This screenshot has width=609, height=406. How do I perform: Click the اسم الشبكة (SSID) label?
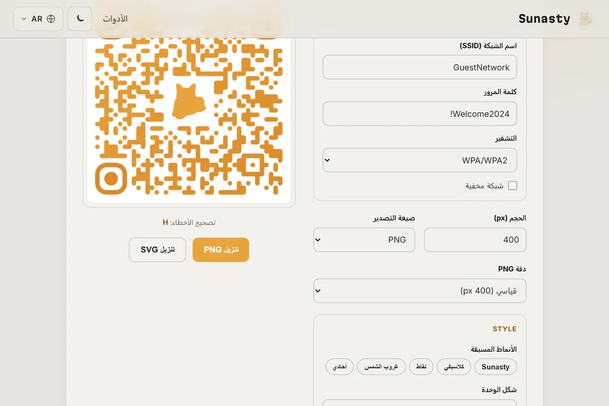pos(488,46)
